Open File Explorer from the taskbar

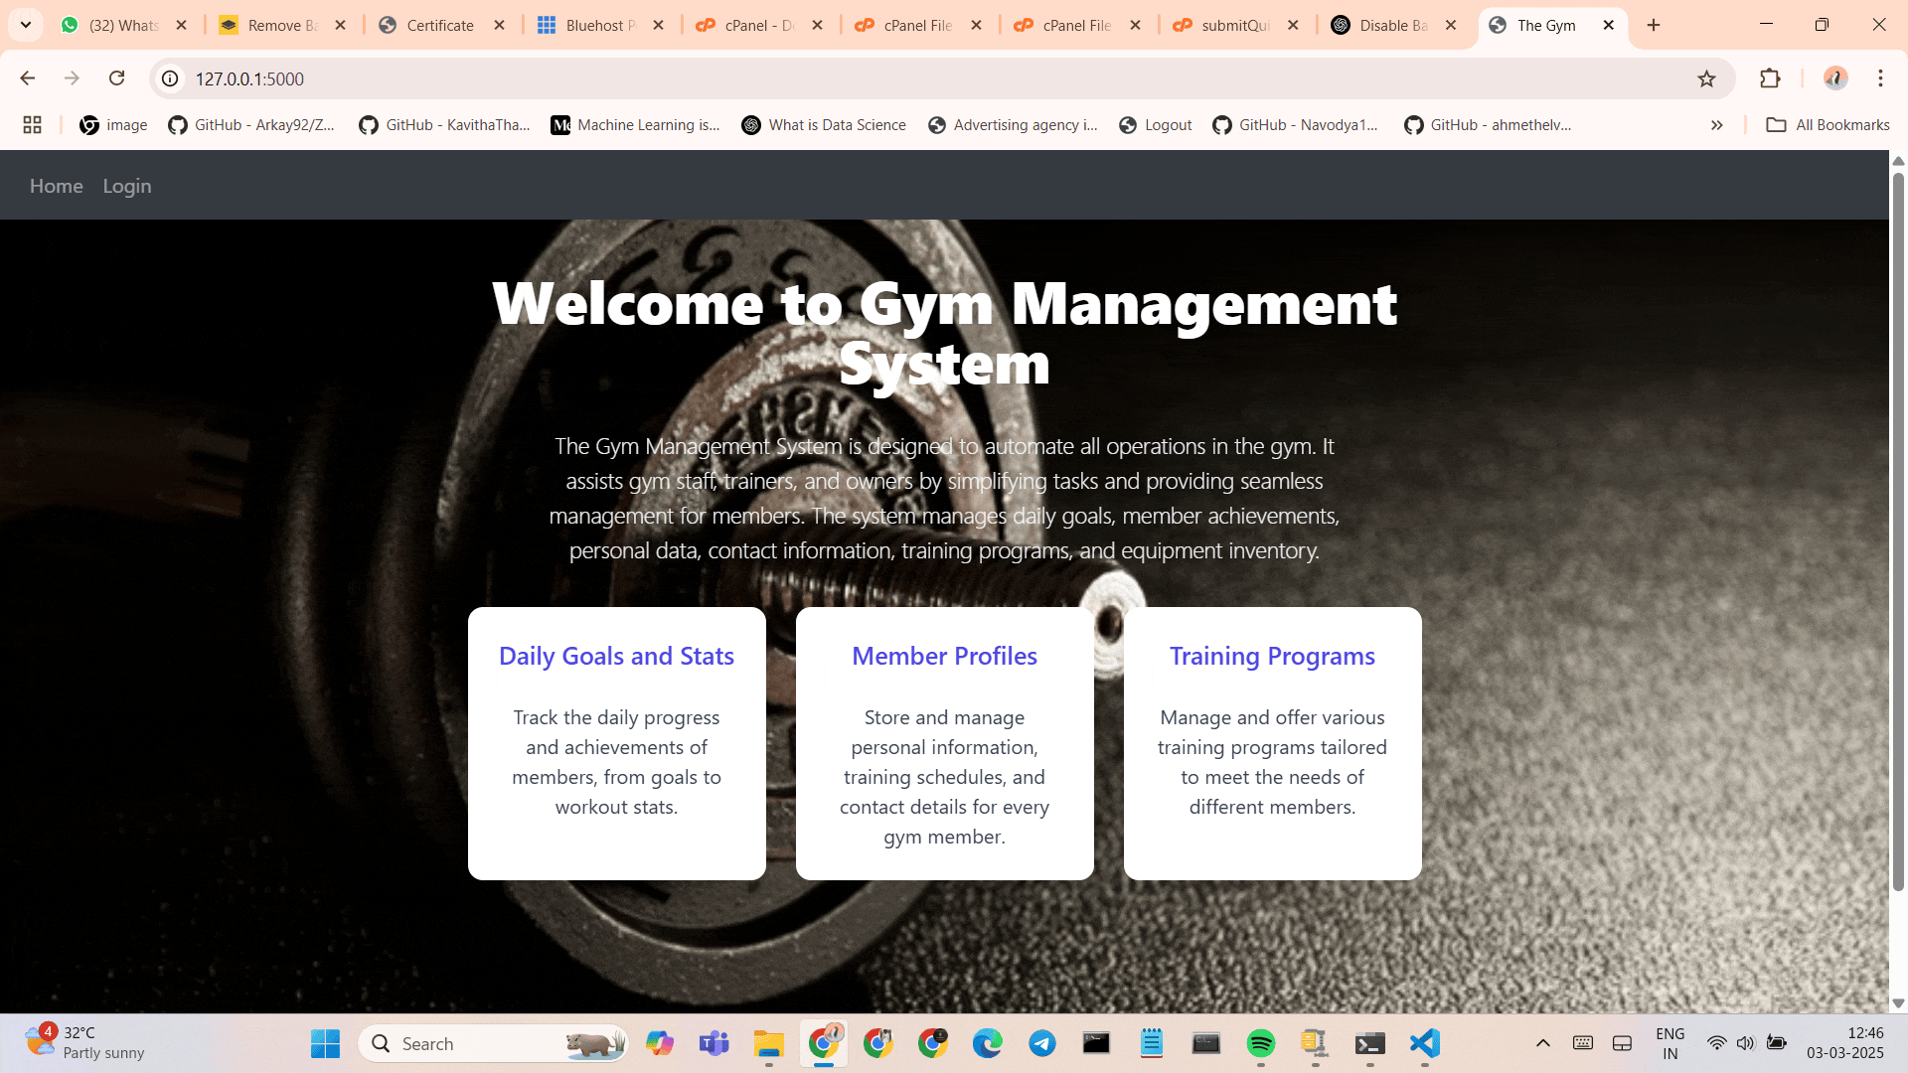768,1043
